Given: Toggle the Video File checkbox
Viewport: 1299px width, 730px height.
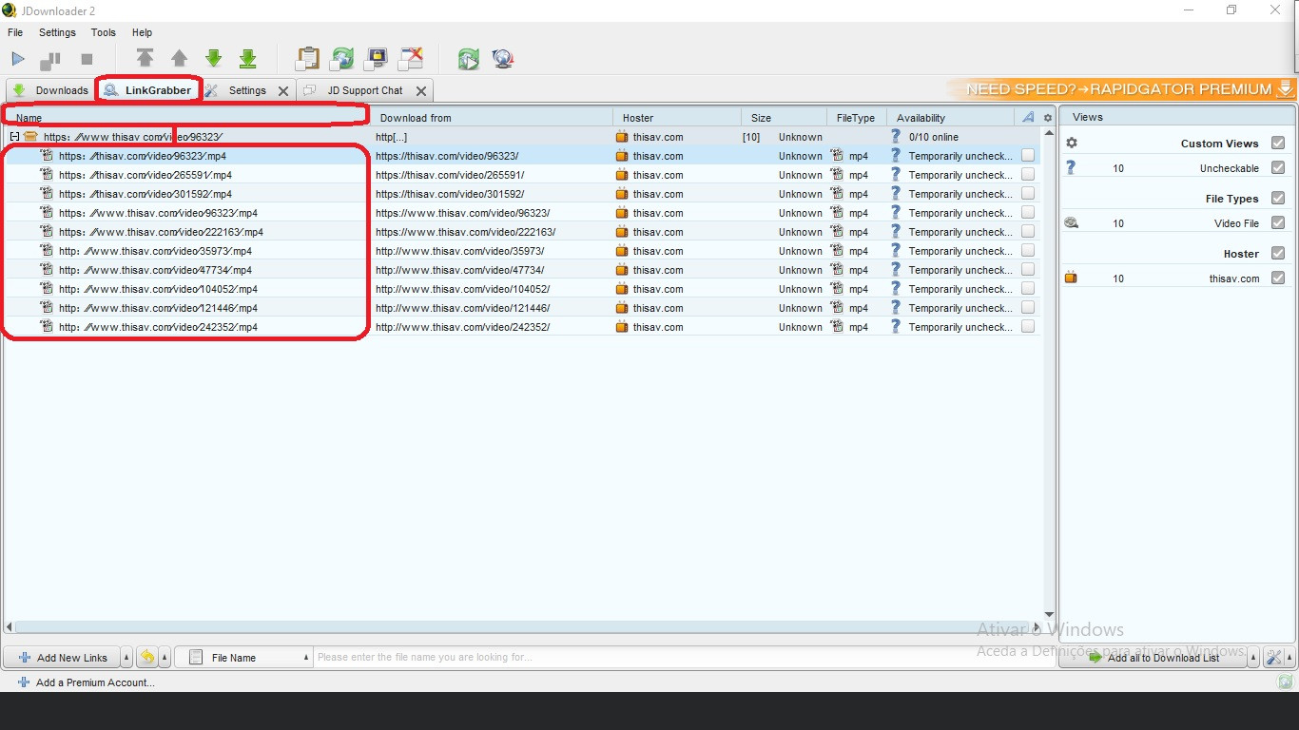Looking at the screenshot, I should [1278, 222].
